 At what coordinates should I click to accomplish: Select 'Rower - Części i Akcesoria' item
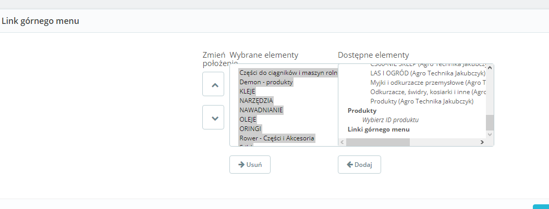click(277, 138)
